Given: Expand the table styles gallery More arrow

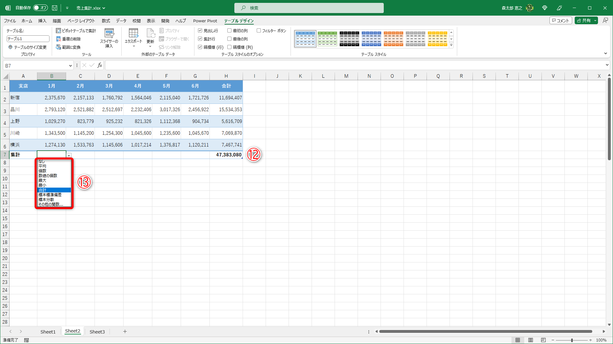Looking at the screenshot, I should click(x=451, y=45).
